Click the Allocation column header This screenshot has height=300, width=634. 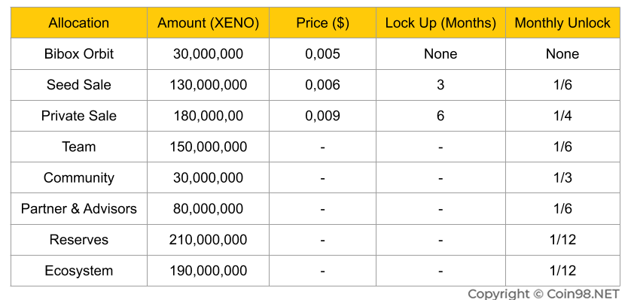[x=79, y=23]
